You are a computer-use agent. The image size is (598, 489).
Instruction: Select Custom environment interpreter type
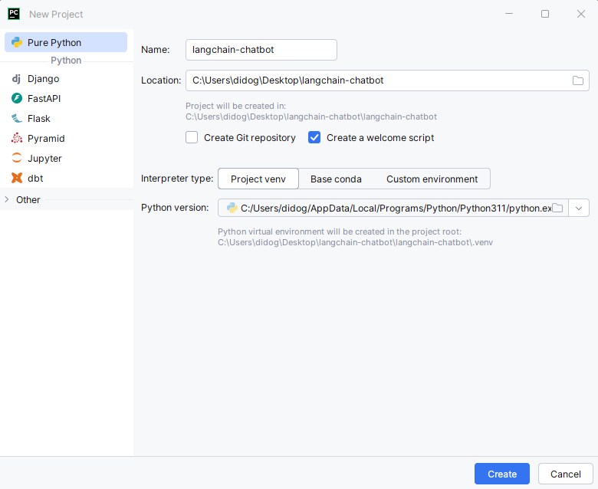coord(432,179)
